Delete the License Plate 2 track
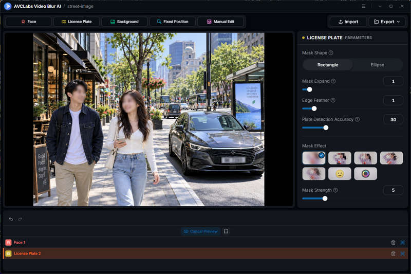This screenshot has height=274, width=411. click(x=393, y=253)
